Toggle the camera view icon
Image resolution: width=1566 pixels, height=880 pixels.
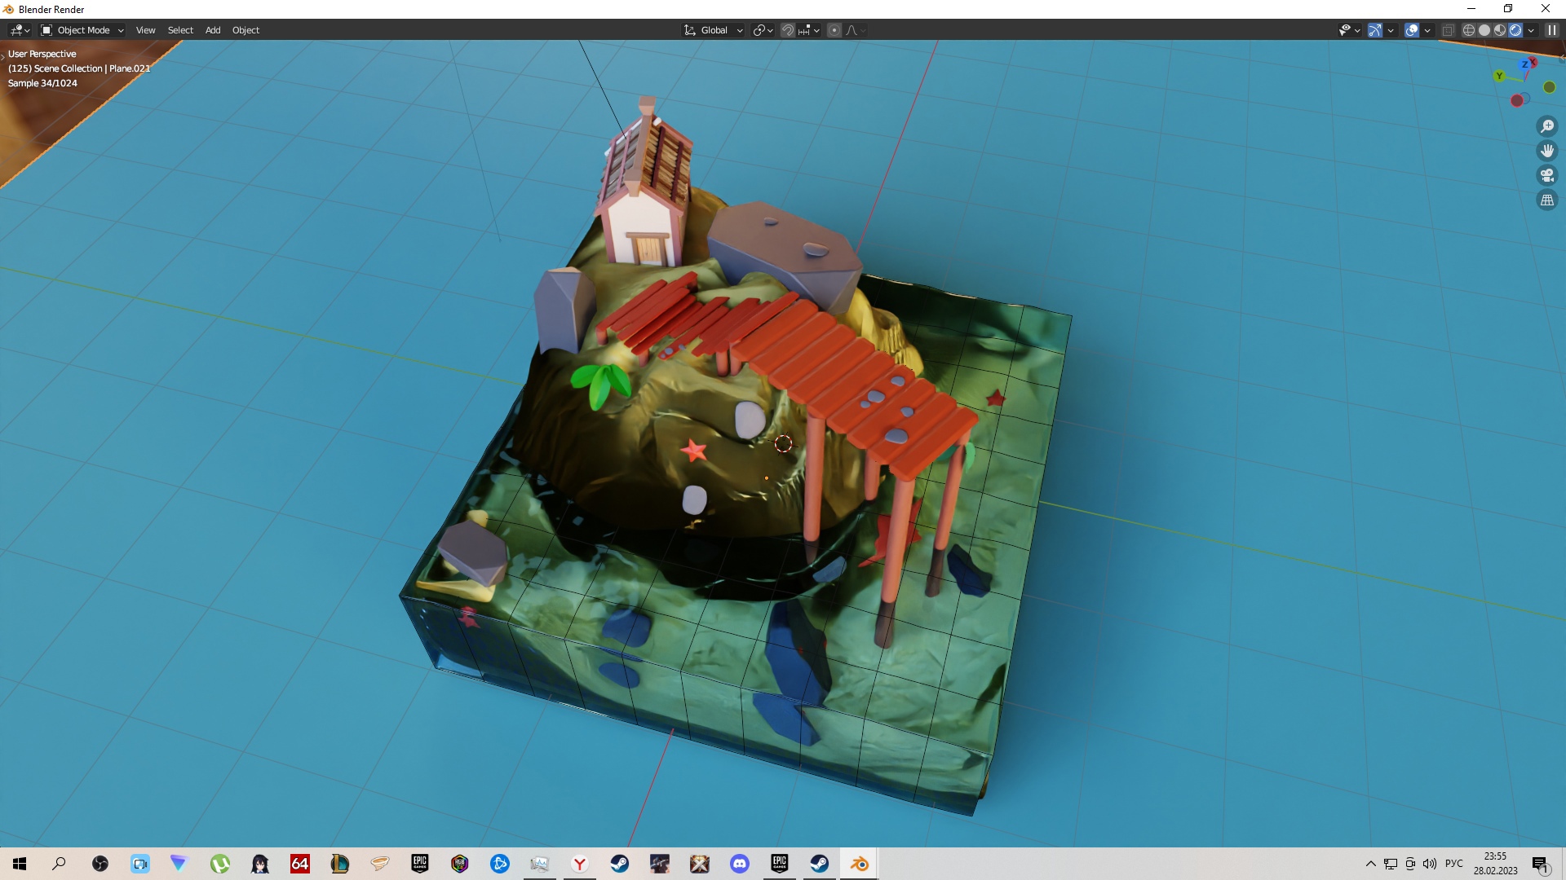click(x=1547, y=175)
